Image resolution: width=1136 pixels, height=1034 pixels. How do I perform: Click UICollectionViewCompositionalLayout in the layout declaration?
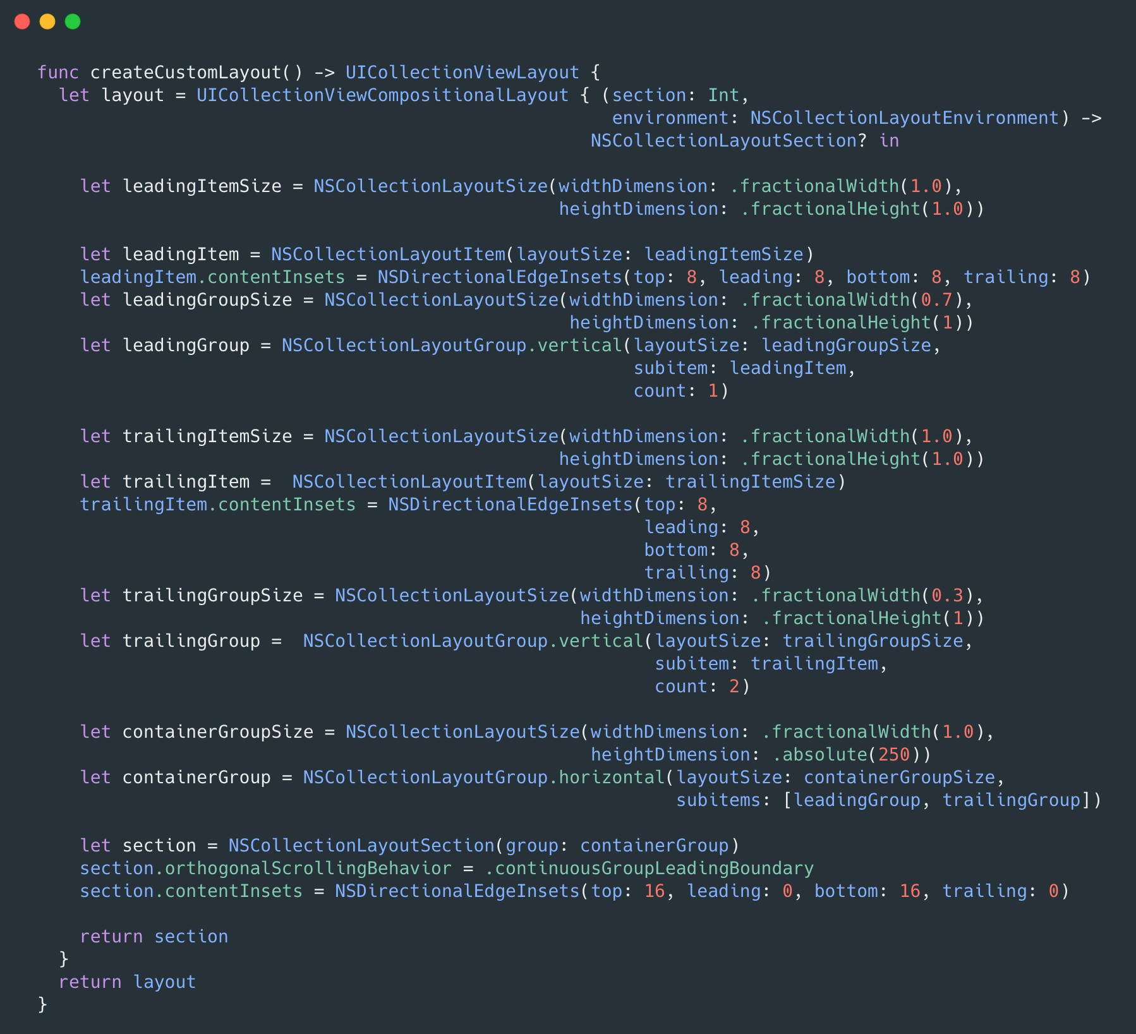(x=382, y=95)
